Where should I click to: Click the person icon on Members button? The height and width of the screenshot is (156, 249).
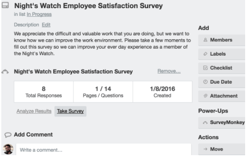coord(205,40)
